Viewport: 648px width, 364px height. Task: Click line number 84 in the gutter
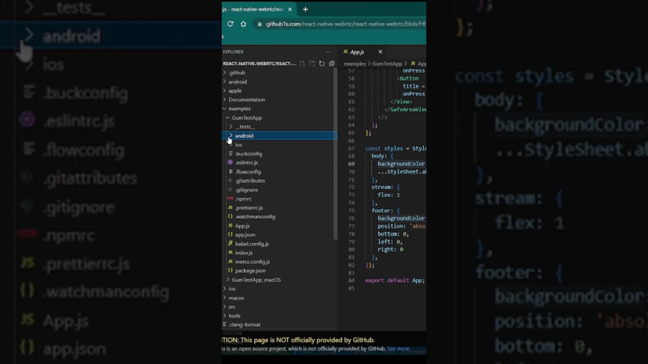[x=352, y=281]
